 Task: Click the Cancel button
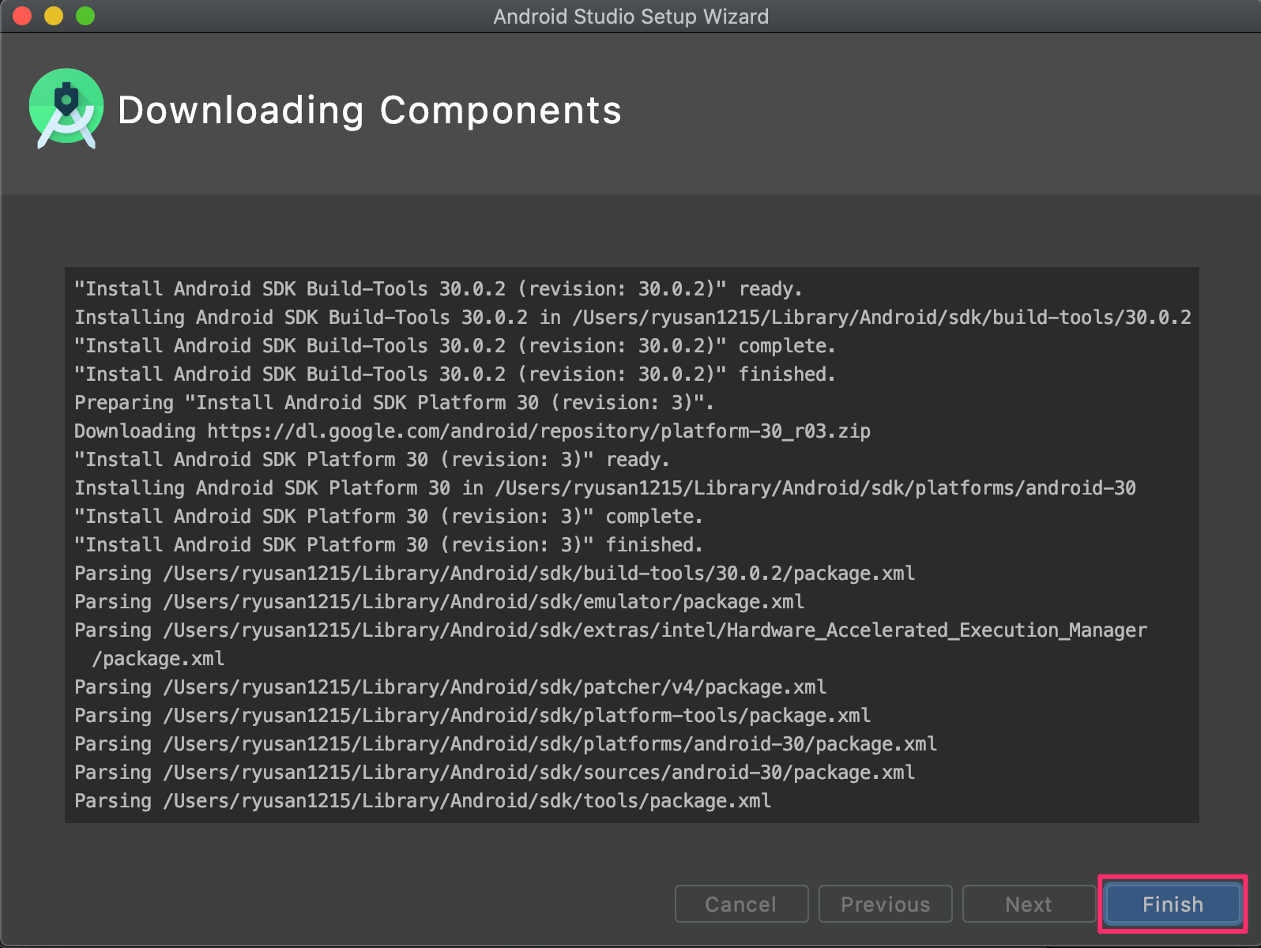pos(741,904)
